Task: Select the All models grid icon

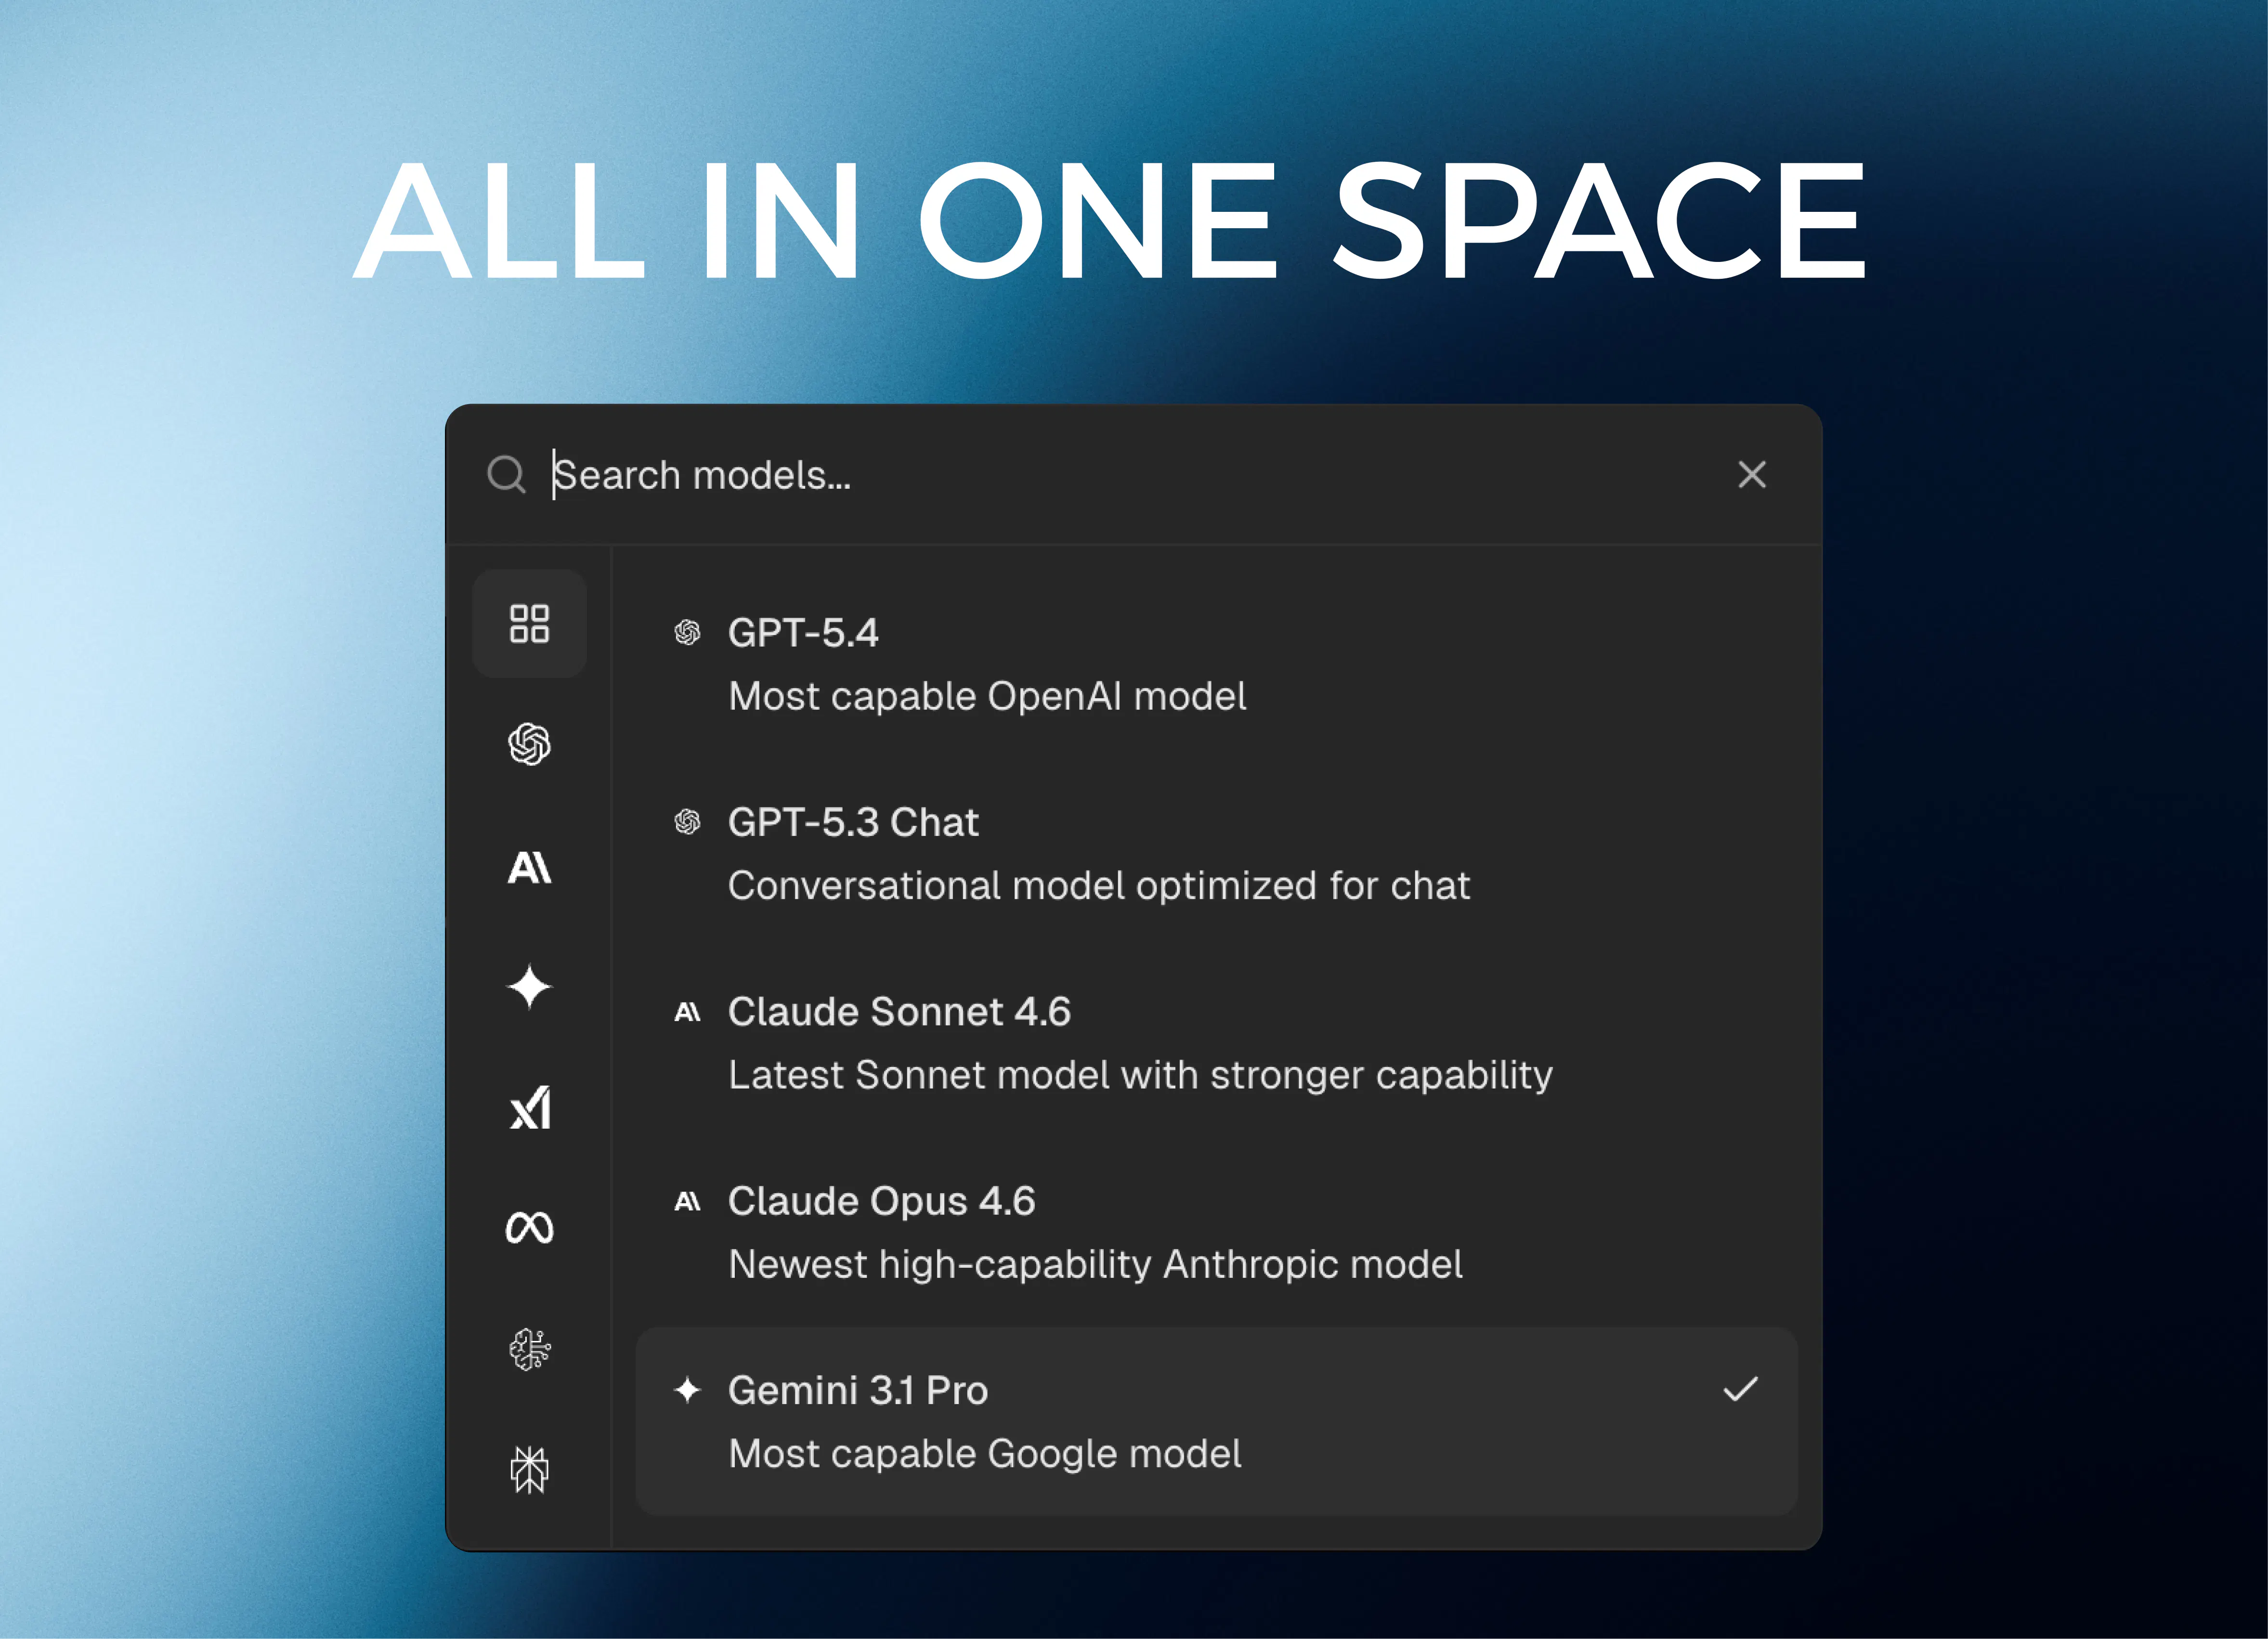Action: click(x=529, y=624)
